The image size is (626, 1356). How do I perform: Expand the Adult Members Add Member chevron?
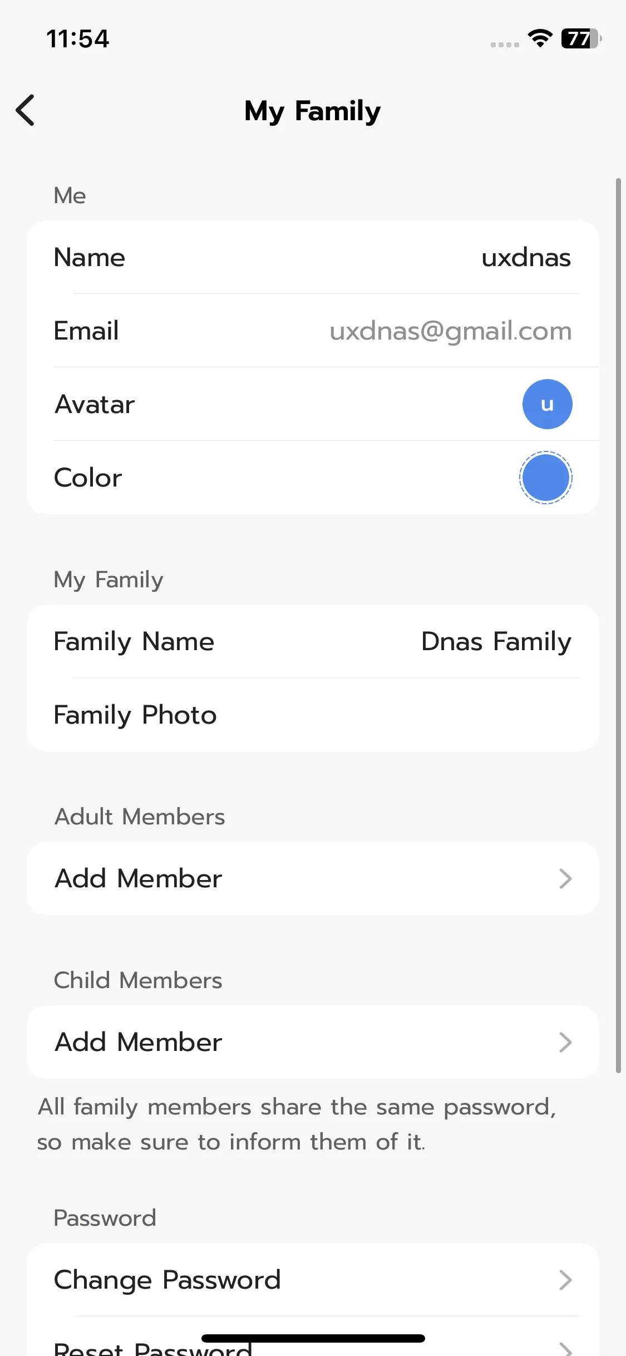pos(565,879)
